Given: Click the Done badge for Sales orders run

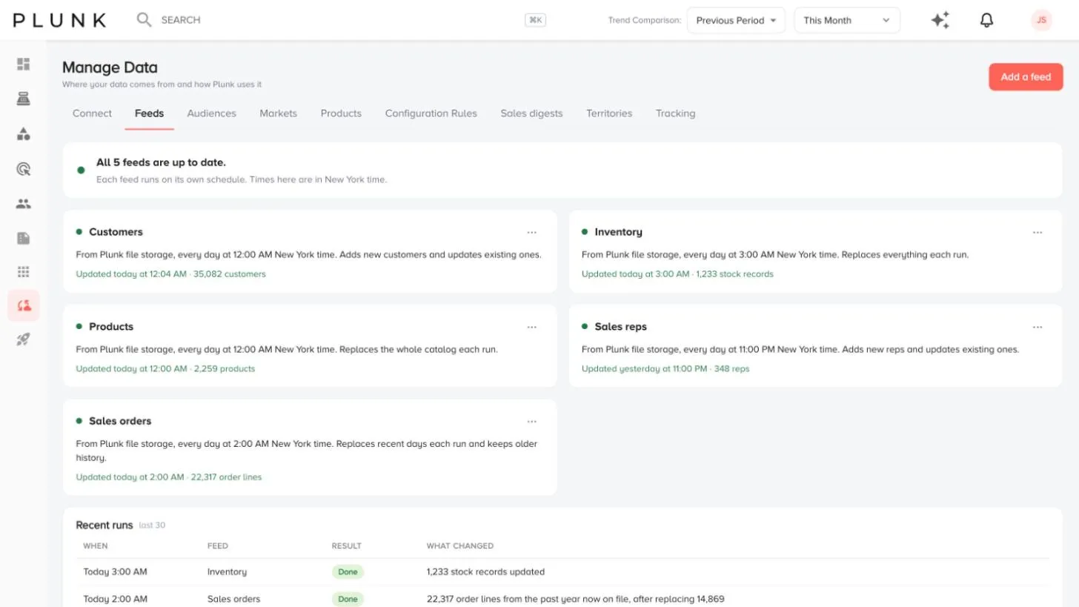Looking at the screenshot, I should (348, 599).
